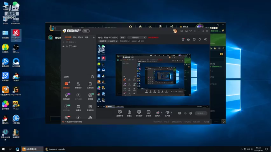Expand speaker options arrow
Screen dimensions: 271x152
[x=171, y=113]
